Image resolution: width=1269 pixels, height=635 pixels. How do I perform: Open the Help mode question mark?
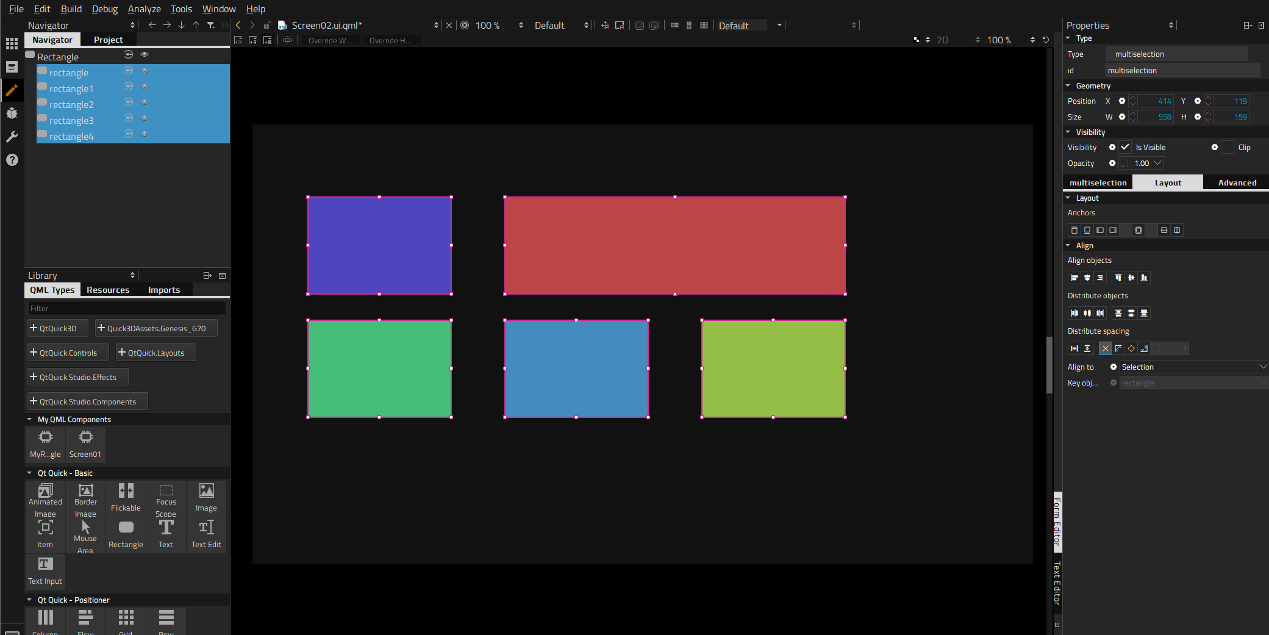click(x=12, y=160)
